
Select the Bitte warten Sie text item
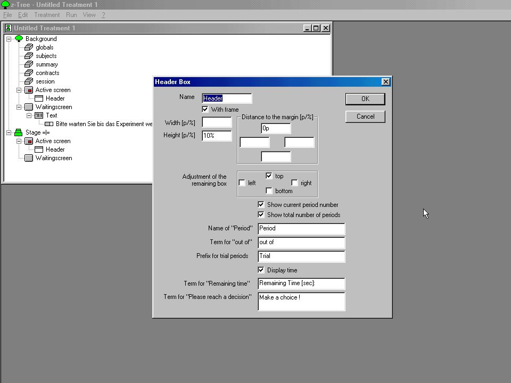click(104, 124)
